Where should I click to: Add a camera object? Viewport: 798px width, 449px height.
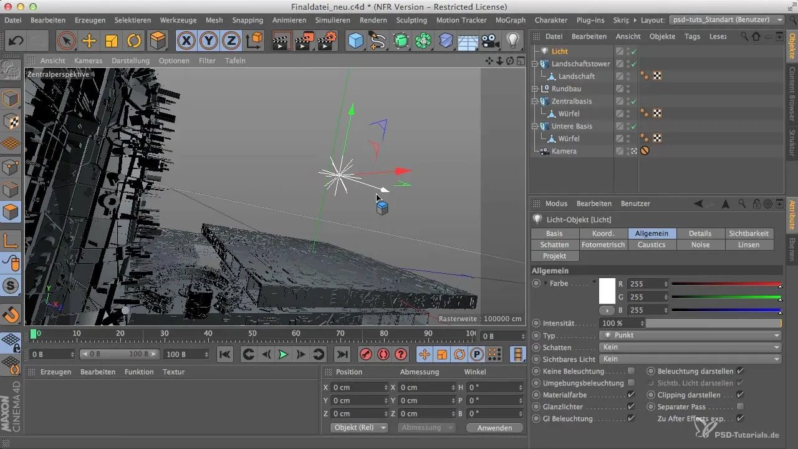(x=490, y=41)
